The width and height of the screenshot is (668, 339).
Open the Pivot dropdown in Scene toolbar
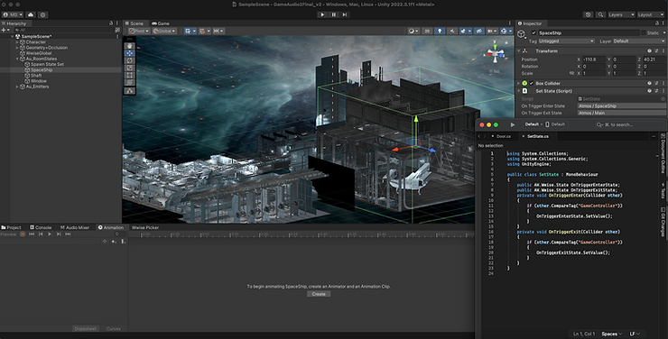tap(139, 31)
